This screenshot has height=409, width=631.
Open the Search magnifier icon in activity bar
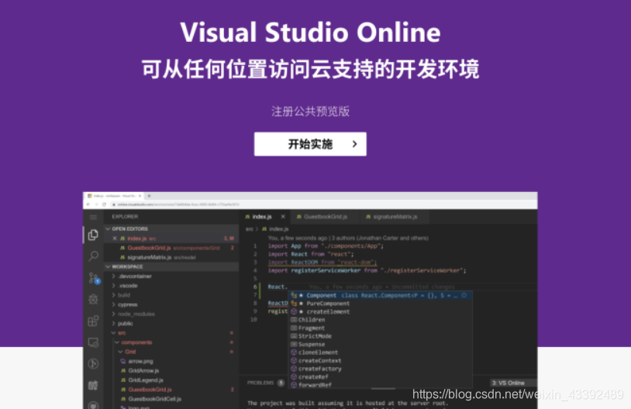pyautogui.click(x=93, y=256)
